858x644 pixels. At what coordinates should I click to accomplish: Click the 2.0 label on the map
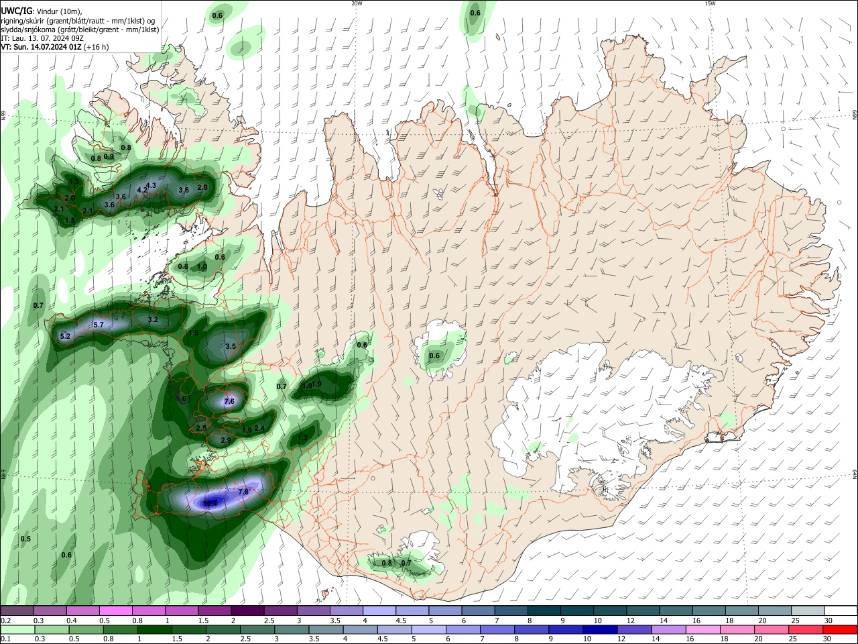[x=70, y=199]
